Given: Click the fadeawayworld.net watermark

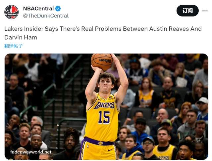Looking at the screenshot, I should tap(31, 152).
